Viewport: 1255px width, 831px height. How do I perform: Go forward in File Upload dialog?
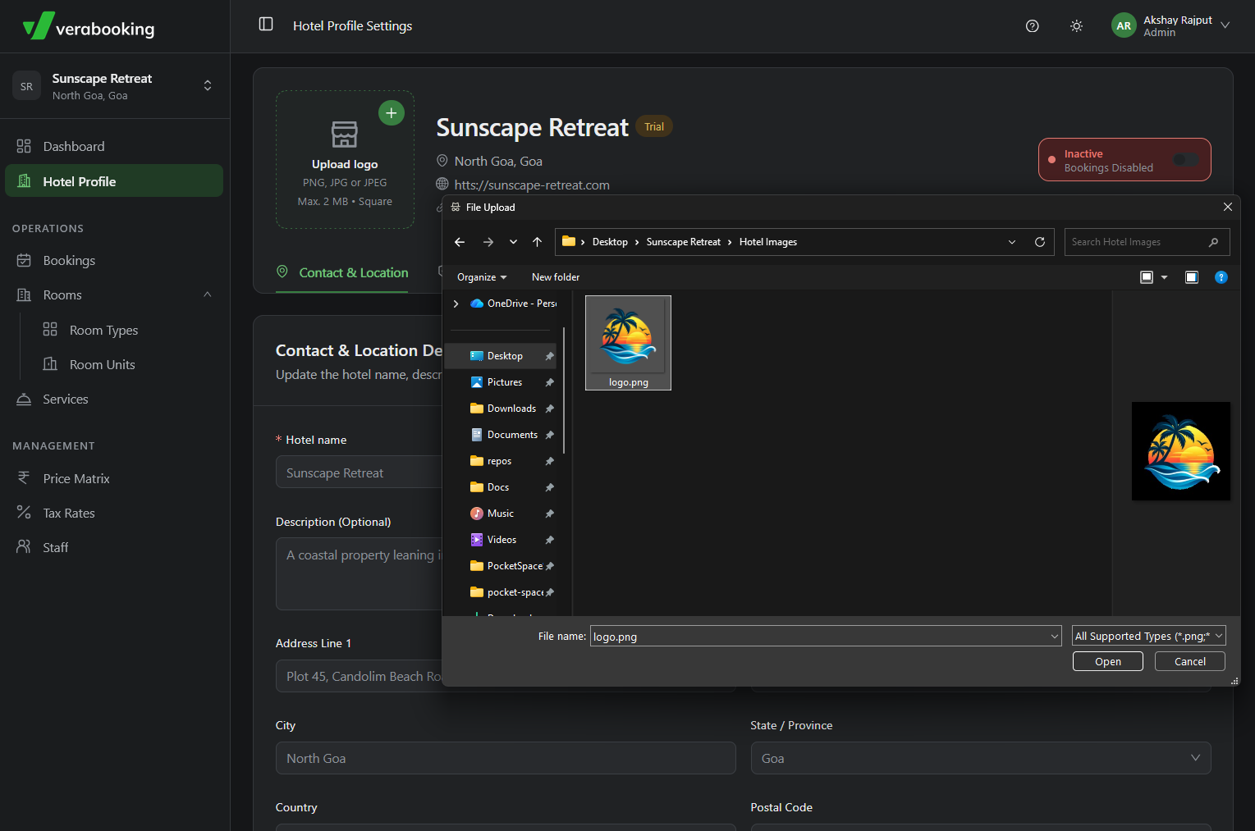click(488, 242)
